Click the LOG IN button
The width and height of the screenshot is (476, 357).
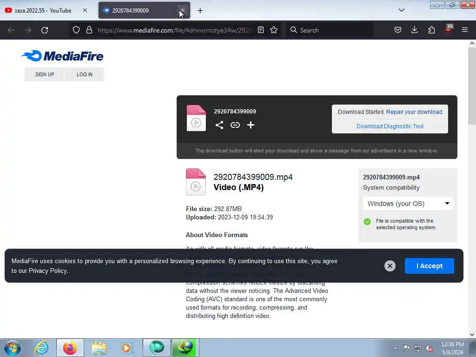coord(85,74)
